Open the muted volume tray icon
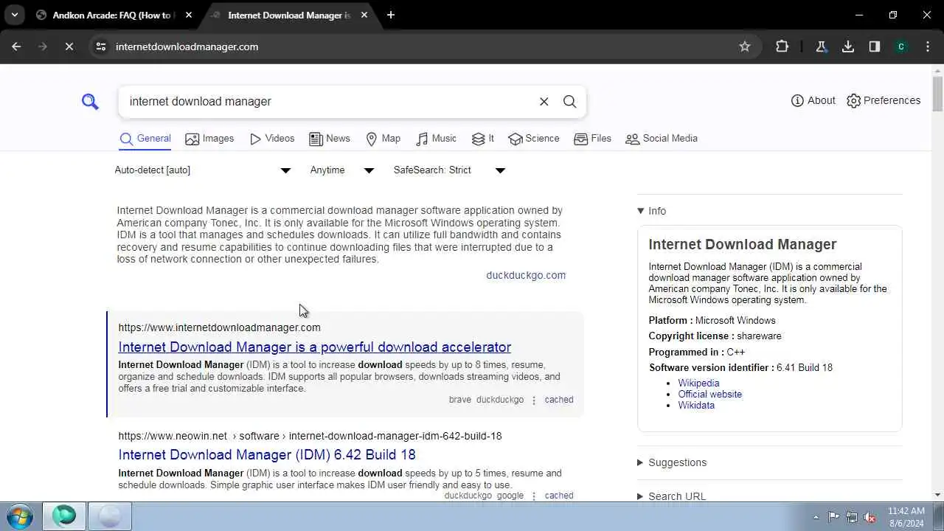The height and width of the screenshot is (531, 944). [870, 517]
